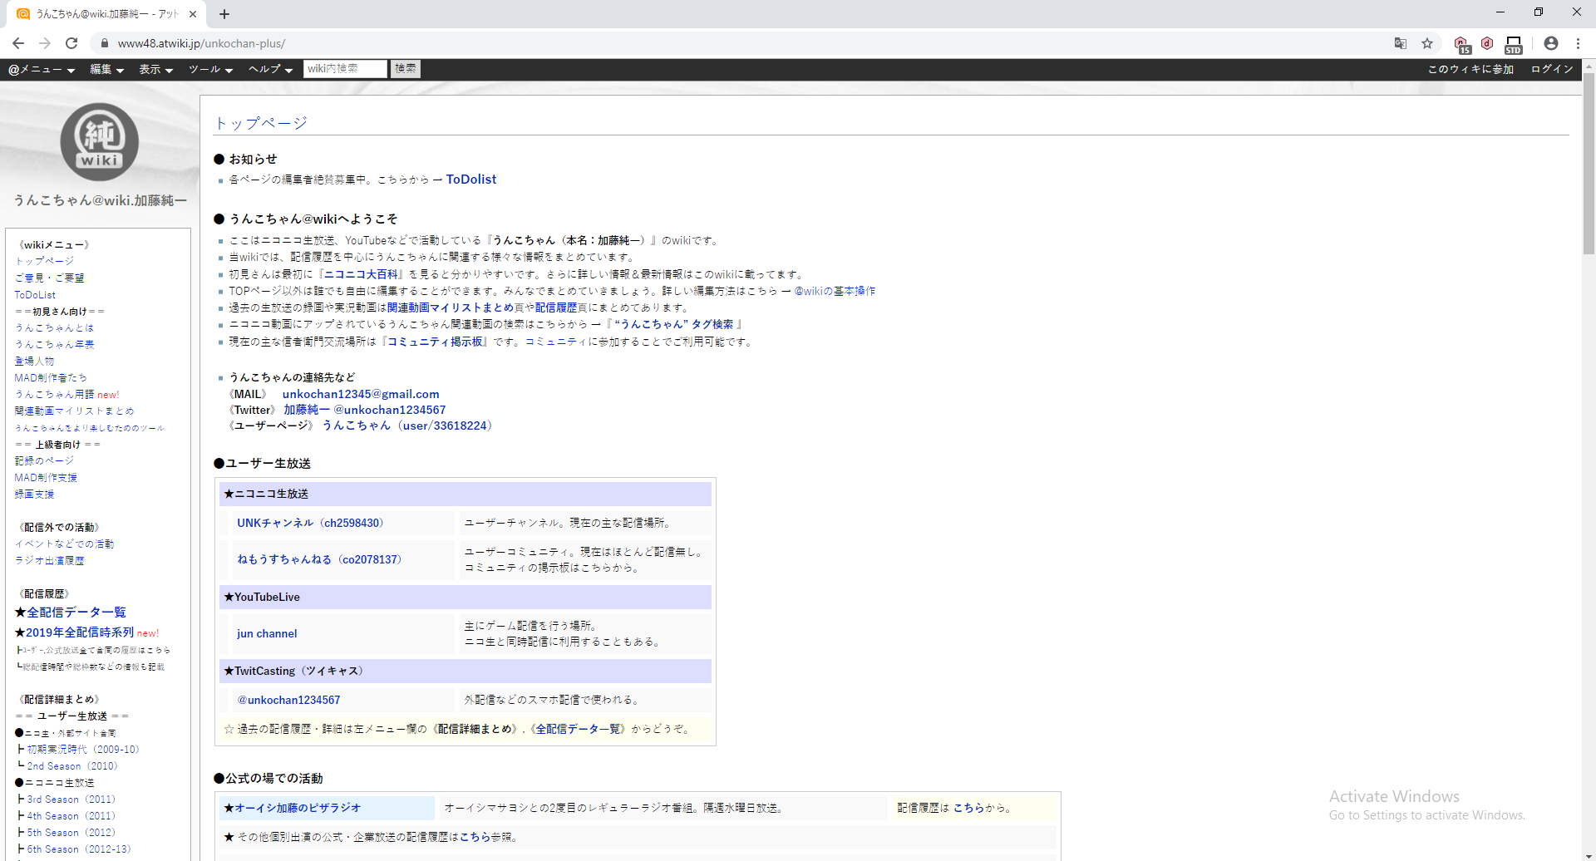This screenshot has height=861, width=1596.
Task: View site info via the padlock icon
Action: (x=105, y=43)
